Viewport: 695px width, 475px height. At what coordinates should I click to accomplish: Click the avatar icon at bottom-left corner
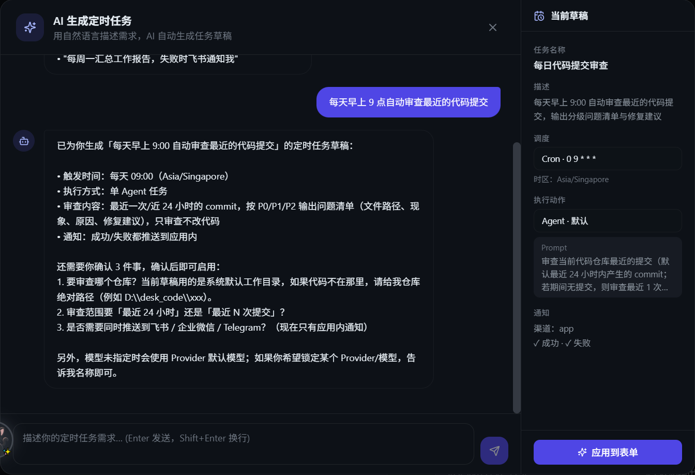4,439
